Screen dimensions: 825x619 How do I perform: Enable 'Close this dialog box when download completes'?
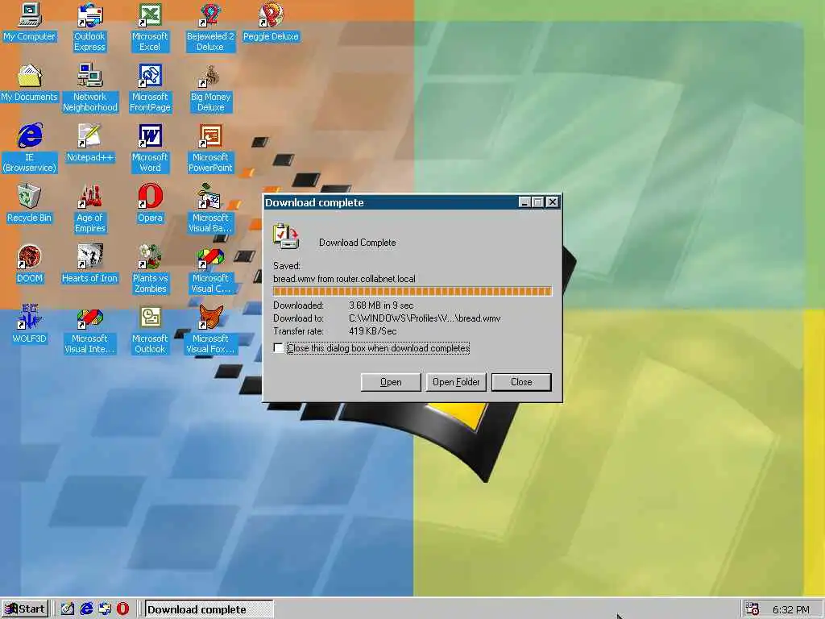[278, 348]
